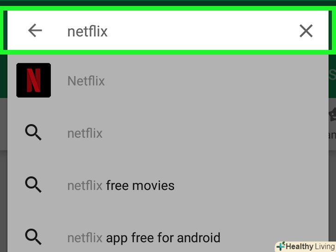Tap magnifier icon beside netflix free movies

pyautogui.click(x=33, y=185)
